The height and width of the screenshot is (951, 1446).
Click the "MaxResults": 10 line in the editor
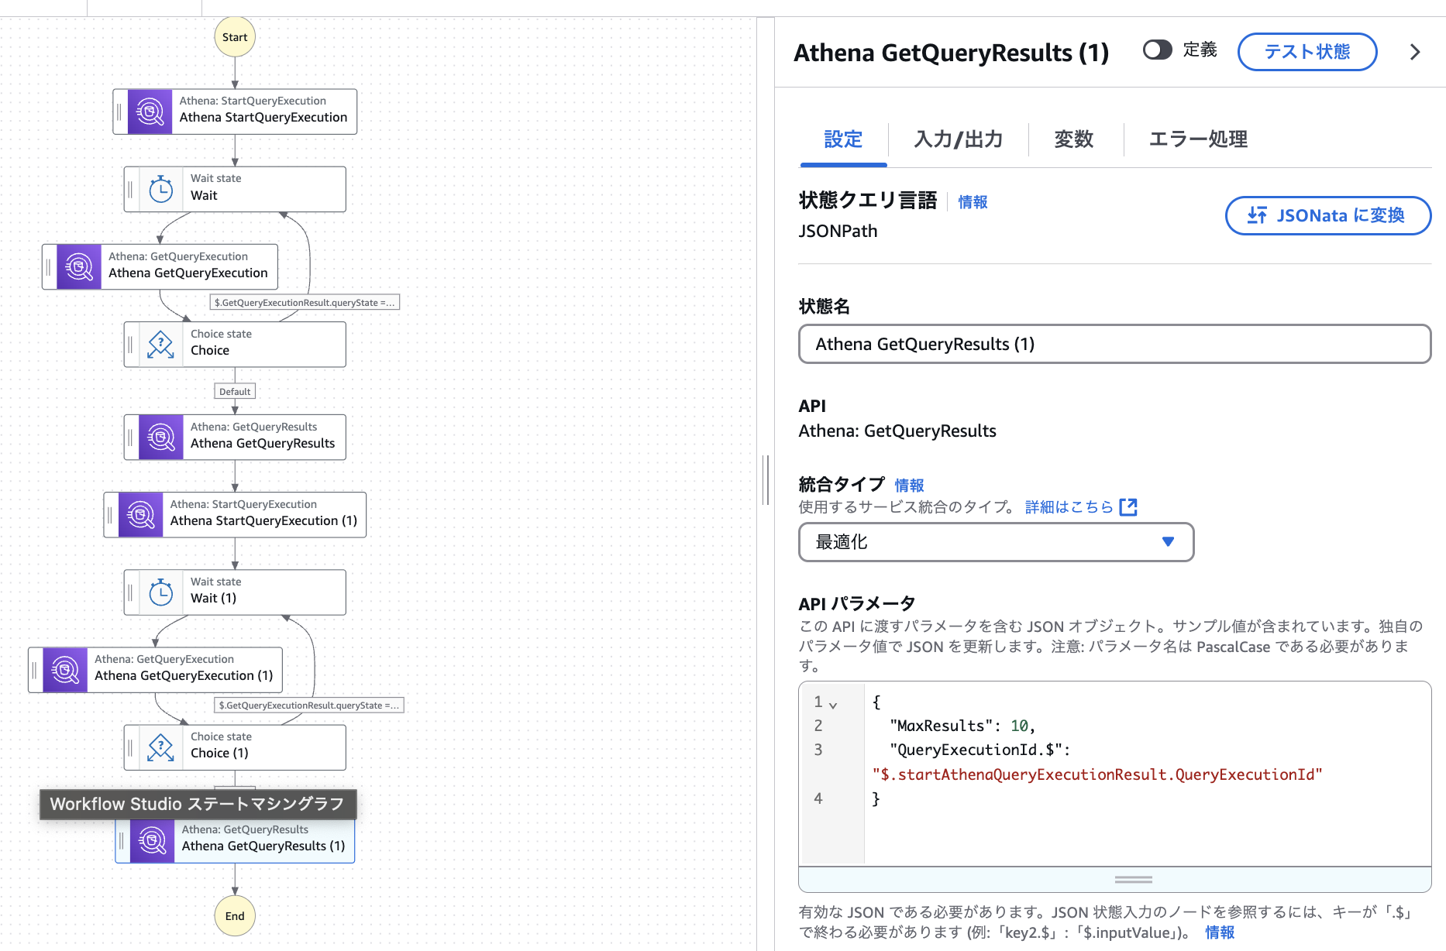tap(962, 726)
